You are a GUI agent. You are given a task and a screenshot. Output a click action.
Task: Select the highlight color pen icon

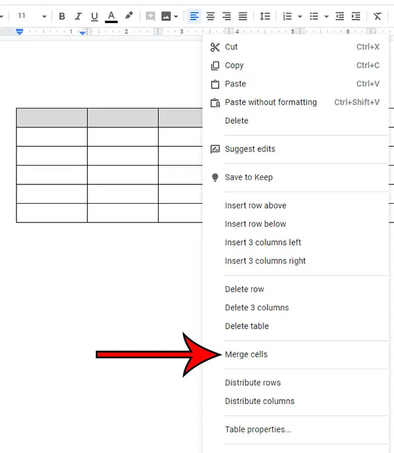(129, 16)
